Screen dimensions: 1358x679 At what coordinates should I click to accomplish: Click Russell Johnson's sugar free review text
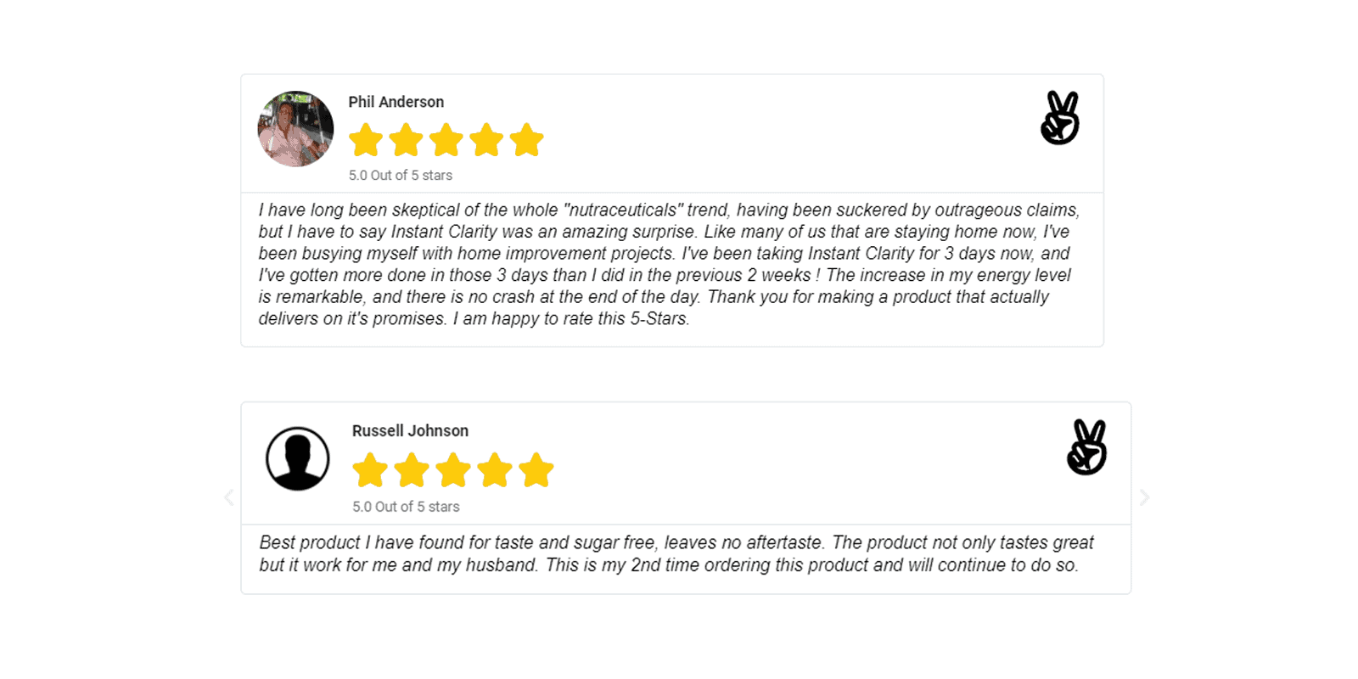tap(676, 553)
